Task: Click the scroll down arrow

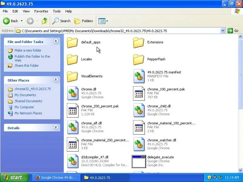Action: (240, 170)
